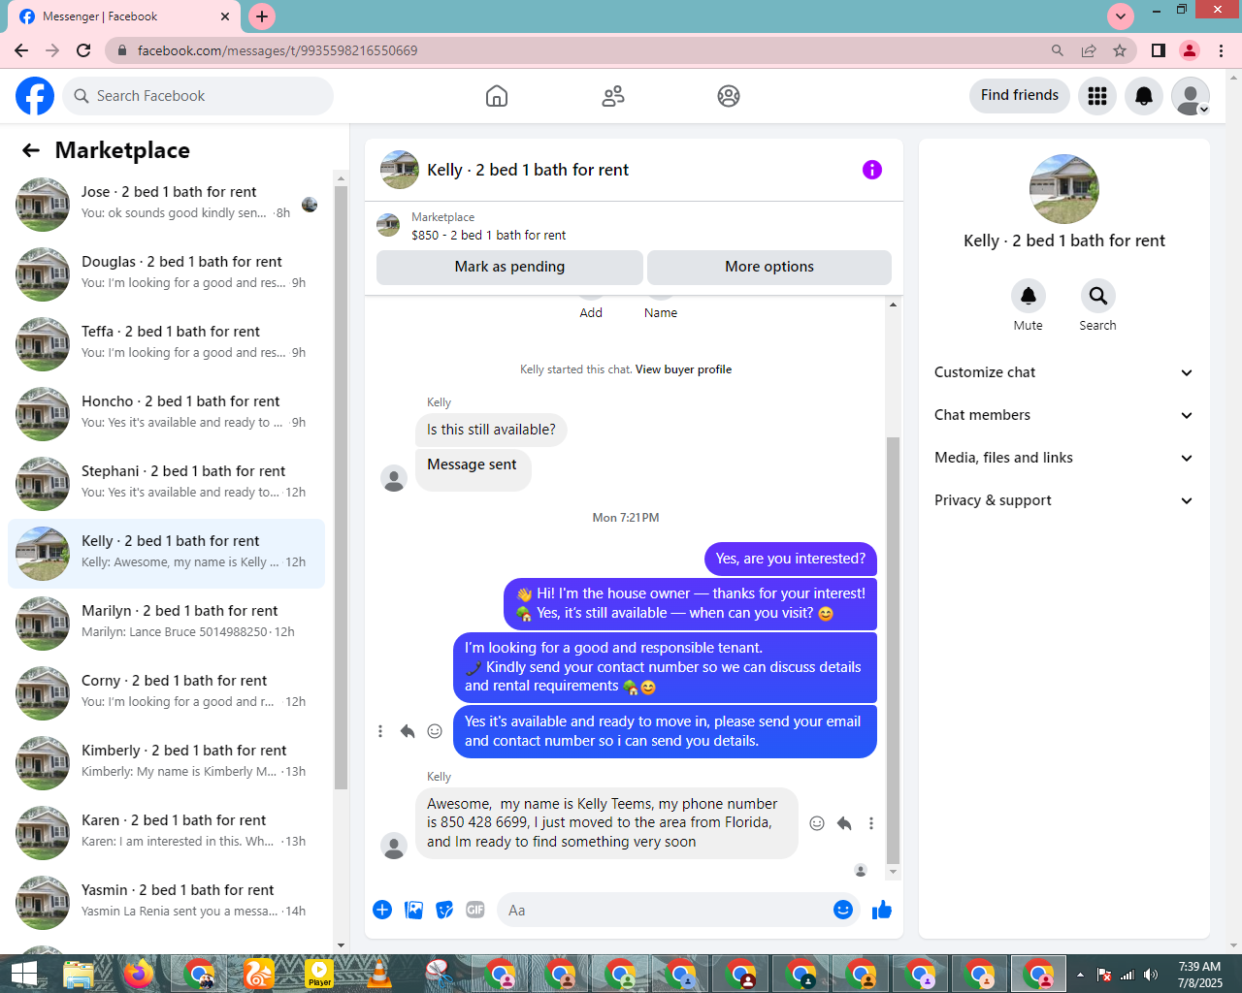Expand the Customize chat section
This screenshot has width=1242, height=993.
pos(1064,372)
